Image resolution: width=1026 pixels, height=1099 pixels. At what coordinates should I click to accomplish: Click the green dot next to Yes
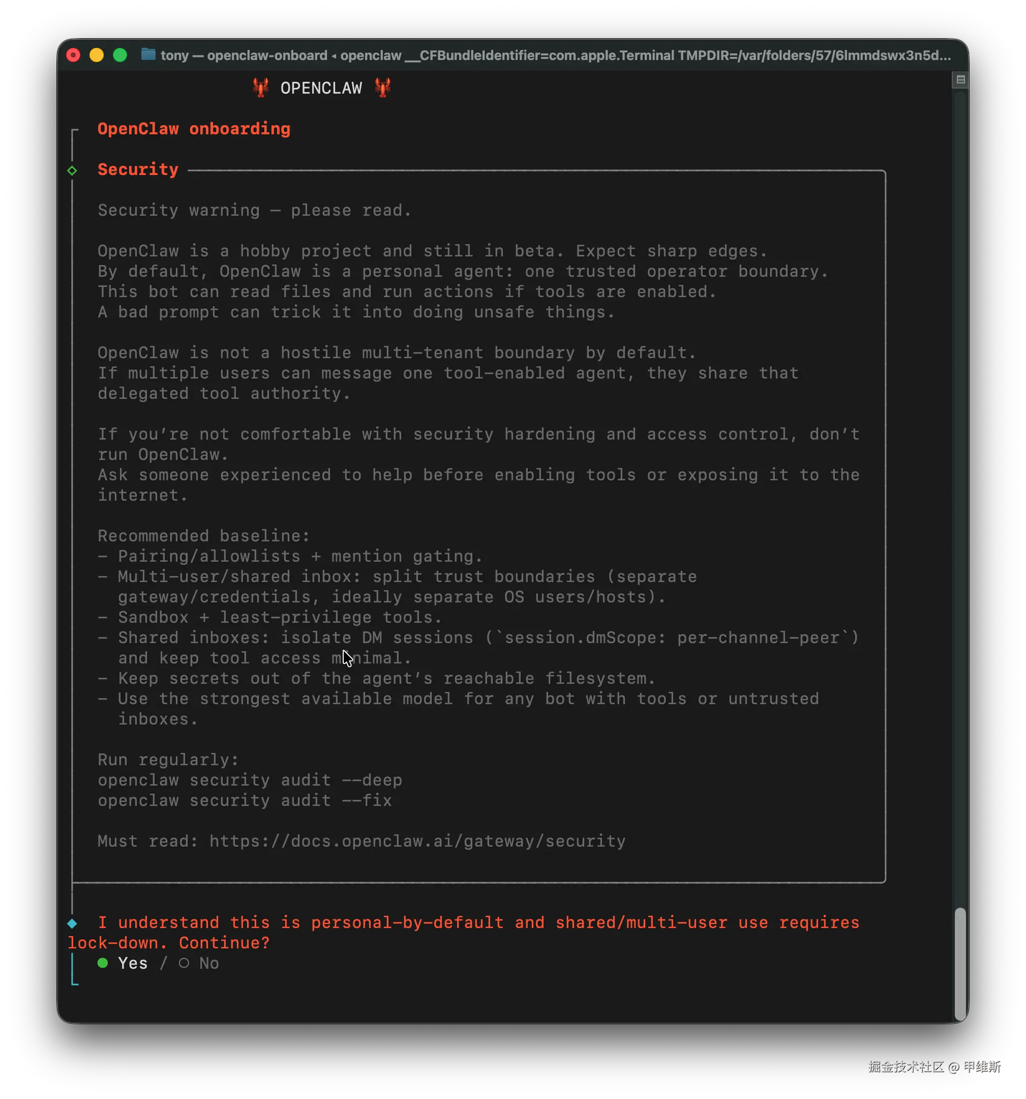[x=103, y=963]
